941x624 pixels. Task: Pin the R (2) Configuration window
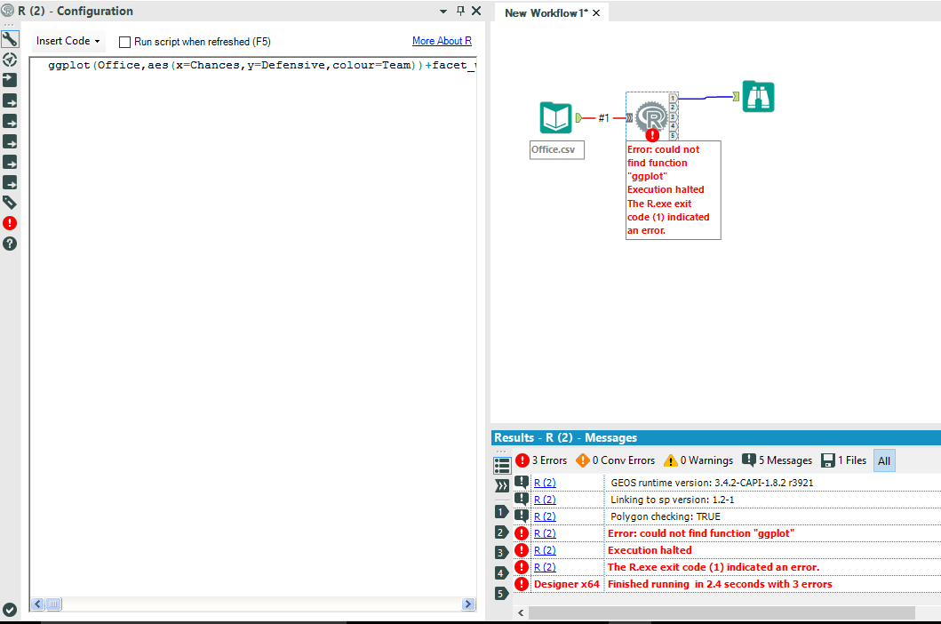coord(460,11)
